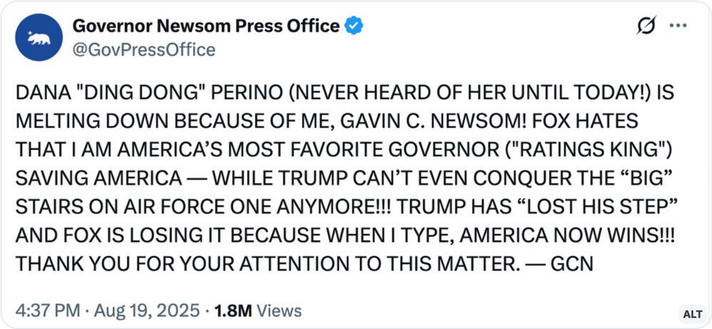The height and width of the screenshot is (329, 712).
Task: Open the Governor Newsom Press Office name link
Action: pos(206,26)
